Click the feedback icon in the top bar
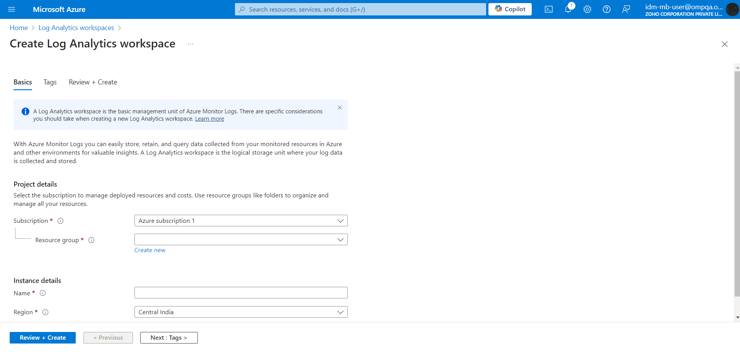Image resolution: width=740 pixels, height=352 pixels. pos(626,9)
